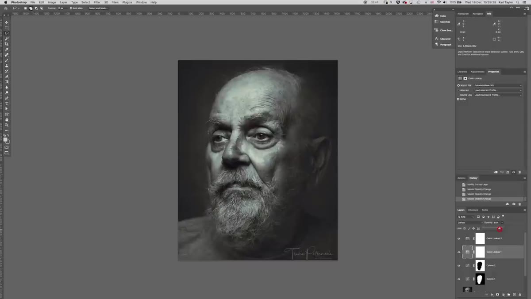Select the Custom Shape tool
Screen dimensions: 531x299
[x=7, y=114]
